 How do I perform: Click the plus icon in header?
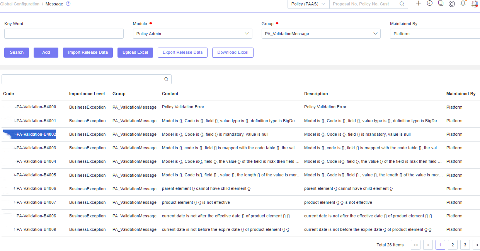click(x=418, y=3)
